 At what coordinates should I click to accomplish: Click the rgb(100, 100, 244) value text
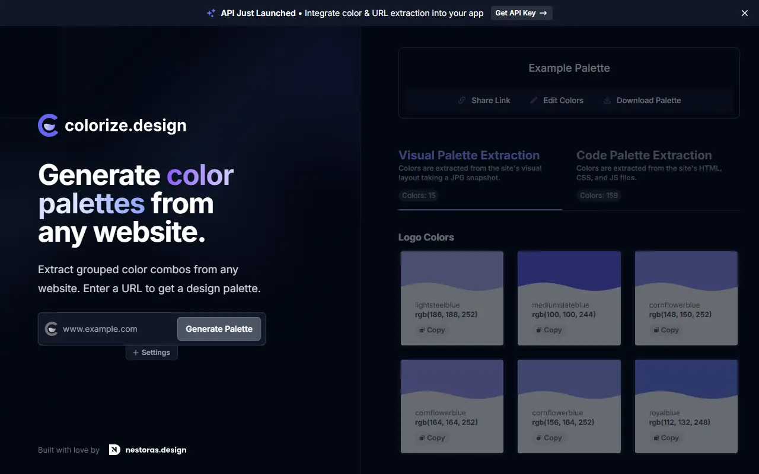click(564, 315)
